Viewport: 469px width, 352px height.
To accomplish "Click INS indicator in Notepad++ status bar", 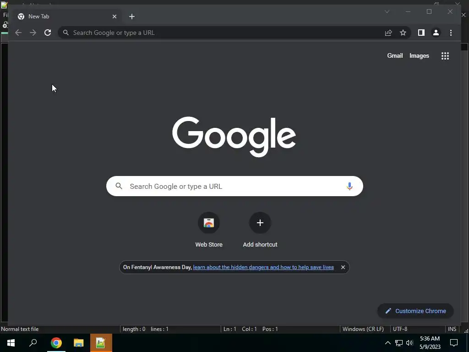I will tap(452, 329).
